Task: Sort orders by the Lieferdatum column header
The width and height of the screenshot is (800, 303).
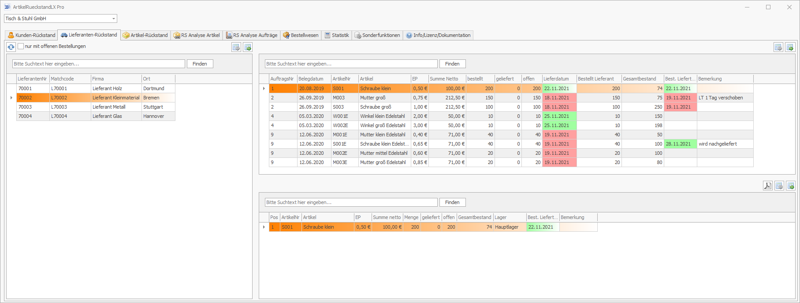Action: coord(558,79)
